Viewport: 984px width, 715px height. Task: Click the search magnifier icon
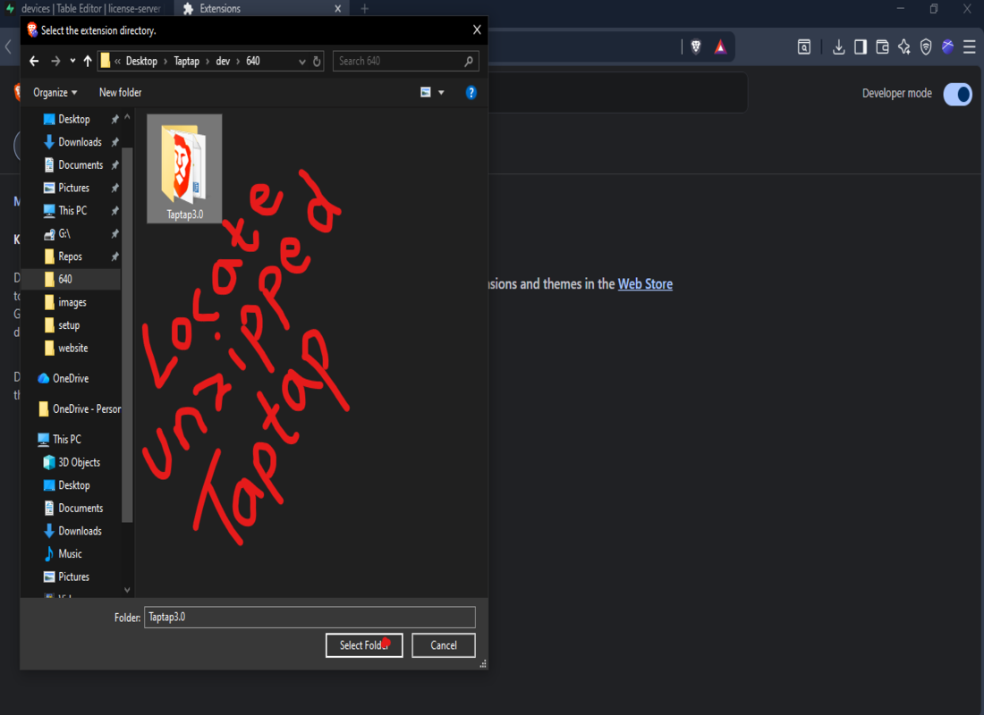click(469, 61)
